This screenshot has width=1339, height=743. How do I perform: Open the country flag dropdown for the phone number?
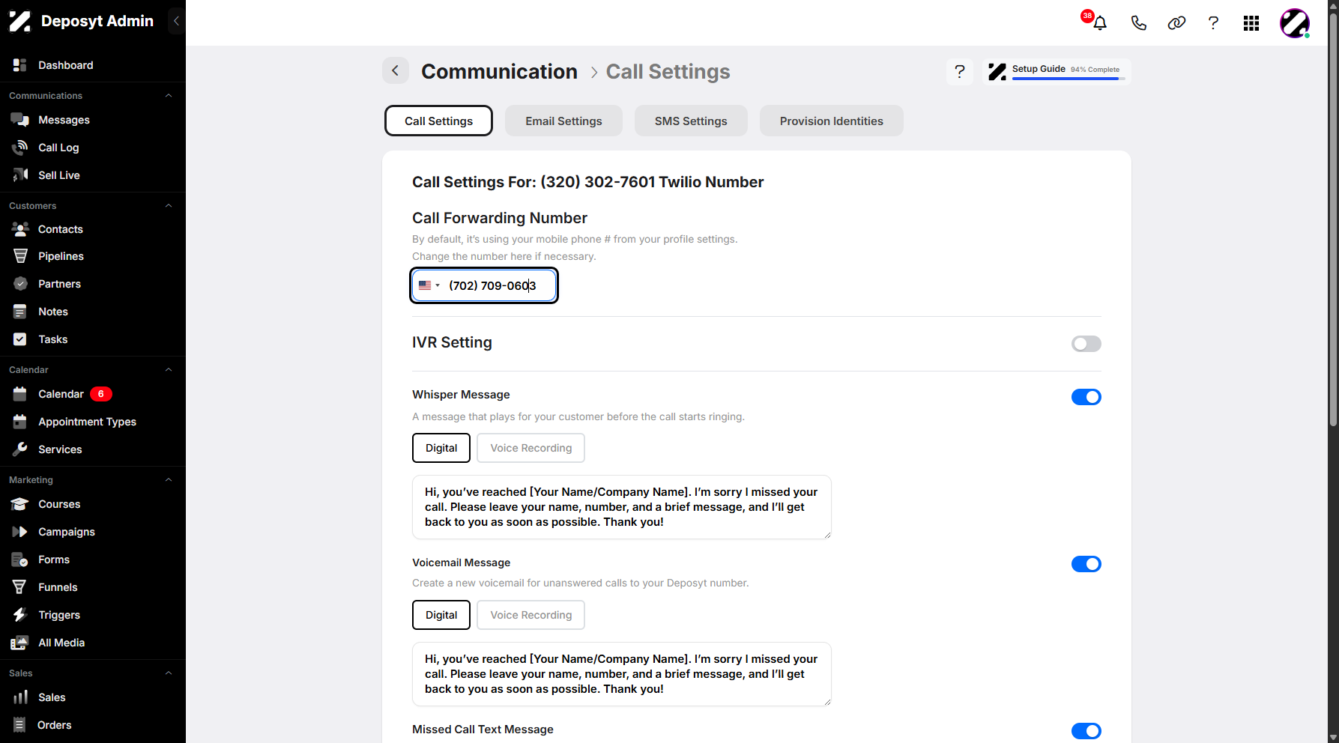pos(429,285)
